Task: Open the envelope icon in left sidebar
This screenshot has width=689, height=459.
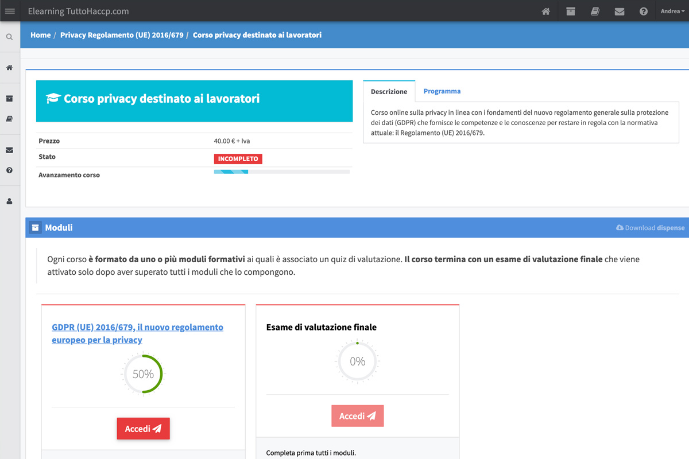Action: [10, 150]
